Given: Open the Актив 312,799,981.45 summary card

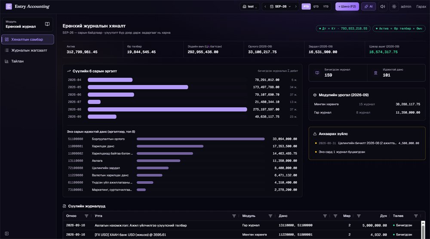Looking at the screenshot, I should coord(93,49).
